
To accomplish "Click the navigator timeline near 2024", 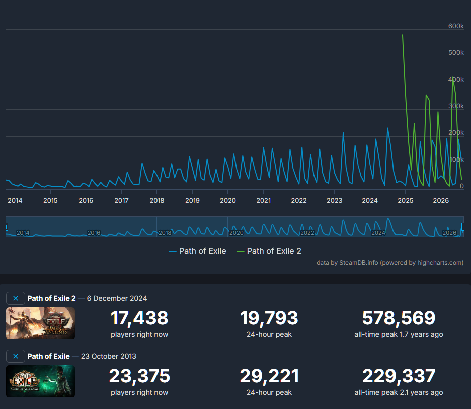I will pyautogui.click(x=378, y=233).
